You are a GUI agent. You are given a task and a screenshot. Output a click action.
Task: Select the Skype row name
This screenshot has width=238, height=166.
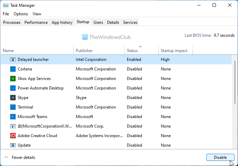click(23, 98)
